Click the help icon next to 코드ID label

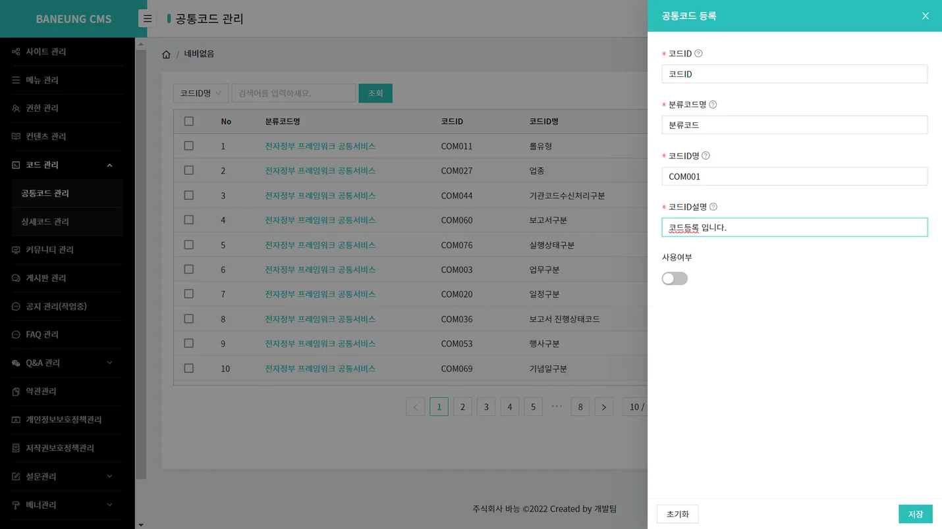point(698,53)
